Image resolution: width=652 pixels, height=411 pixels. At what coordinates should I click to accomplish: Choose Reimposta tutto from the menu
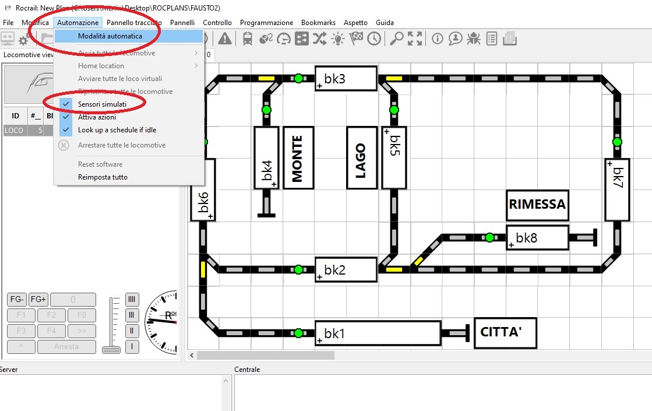tap(103, 177)
